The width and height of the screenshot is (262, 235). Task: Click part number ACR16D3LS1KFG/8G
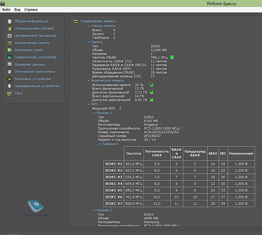pyautogui.click(x=161, y=132)
